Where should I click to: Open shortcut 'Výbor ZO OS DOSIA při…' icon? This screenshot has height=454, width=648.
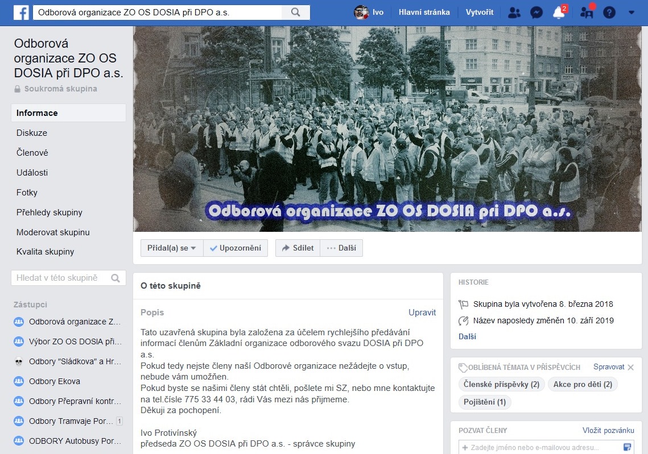[x=19, y=341]
